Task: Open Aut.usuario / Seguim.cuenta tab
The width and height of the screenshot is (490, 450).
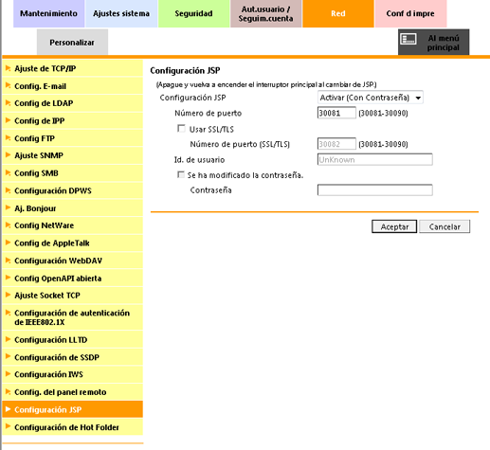Action: [x=265, y=13]
